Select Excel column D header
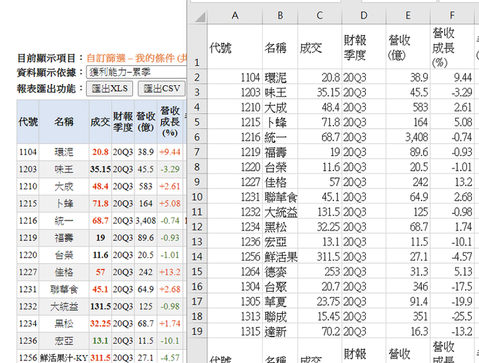The image size is (479, 363). [x=364, y=15]
